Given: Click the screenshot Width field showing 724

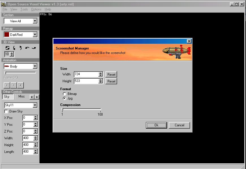Looking at the screenshot, I should point(86,74).
